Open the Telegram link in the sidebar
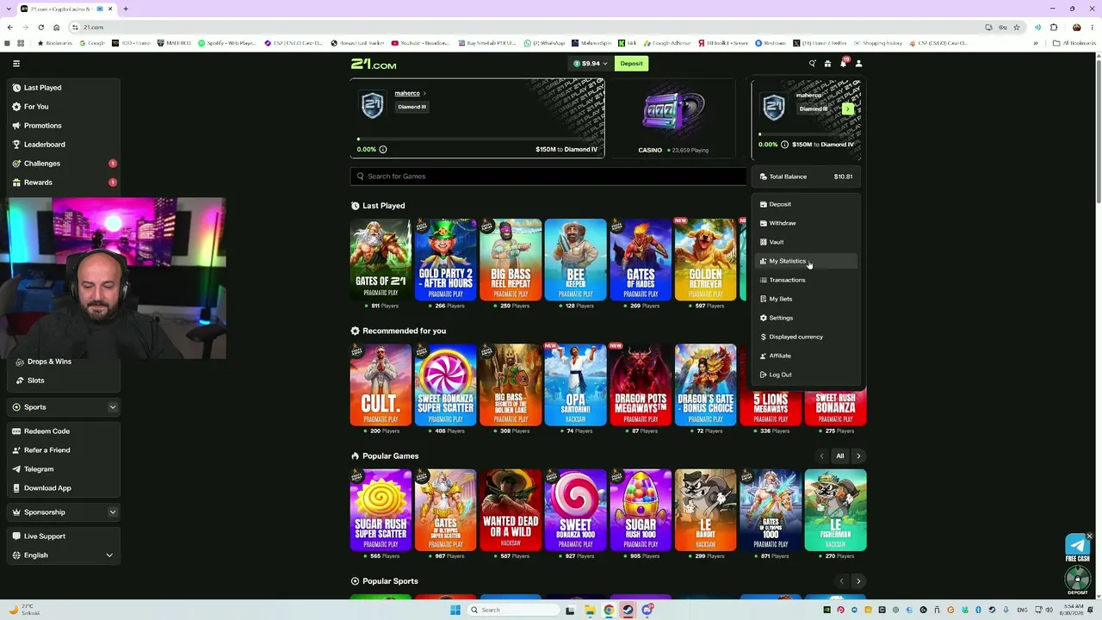This screenshot has width=1102, height=620. click(65, 469)
